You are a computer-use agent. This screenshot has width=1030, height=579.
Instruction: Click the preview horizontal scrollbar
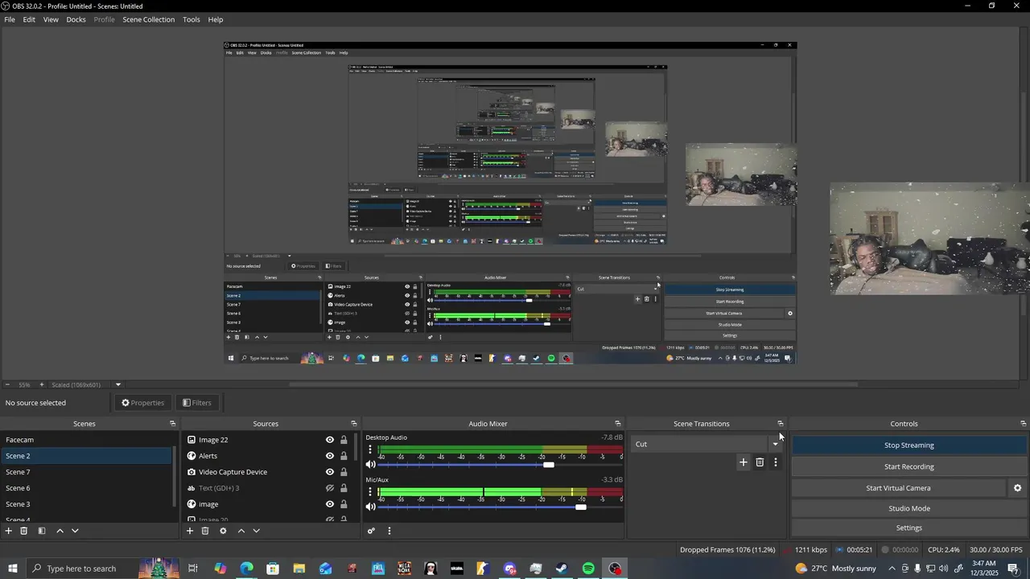(574, 385)
